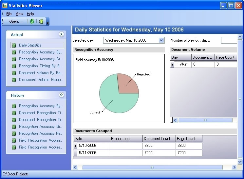
Task: Collapse the History panel
Action: (61, 95)
